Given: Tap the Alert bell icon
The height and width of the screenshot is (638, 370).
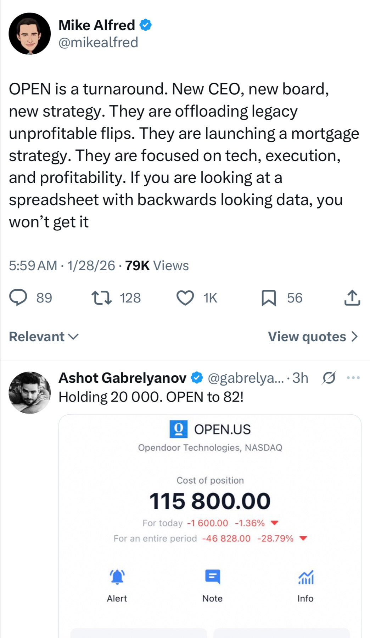Looking at the screenshot, I should 117,577.
